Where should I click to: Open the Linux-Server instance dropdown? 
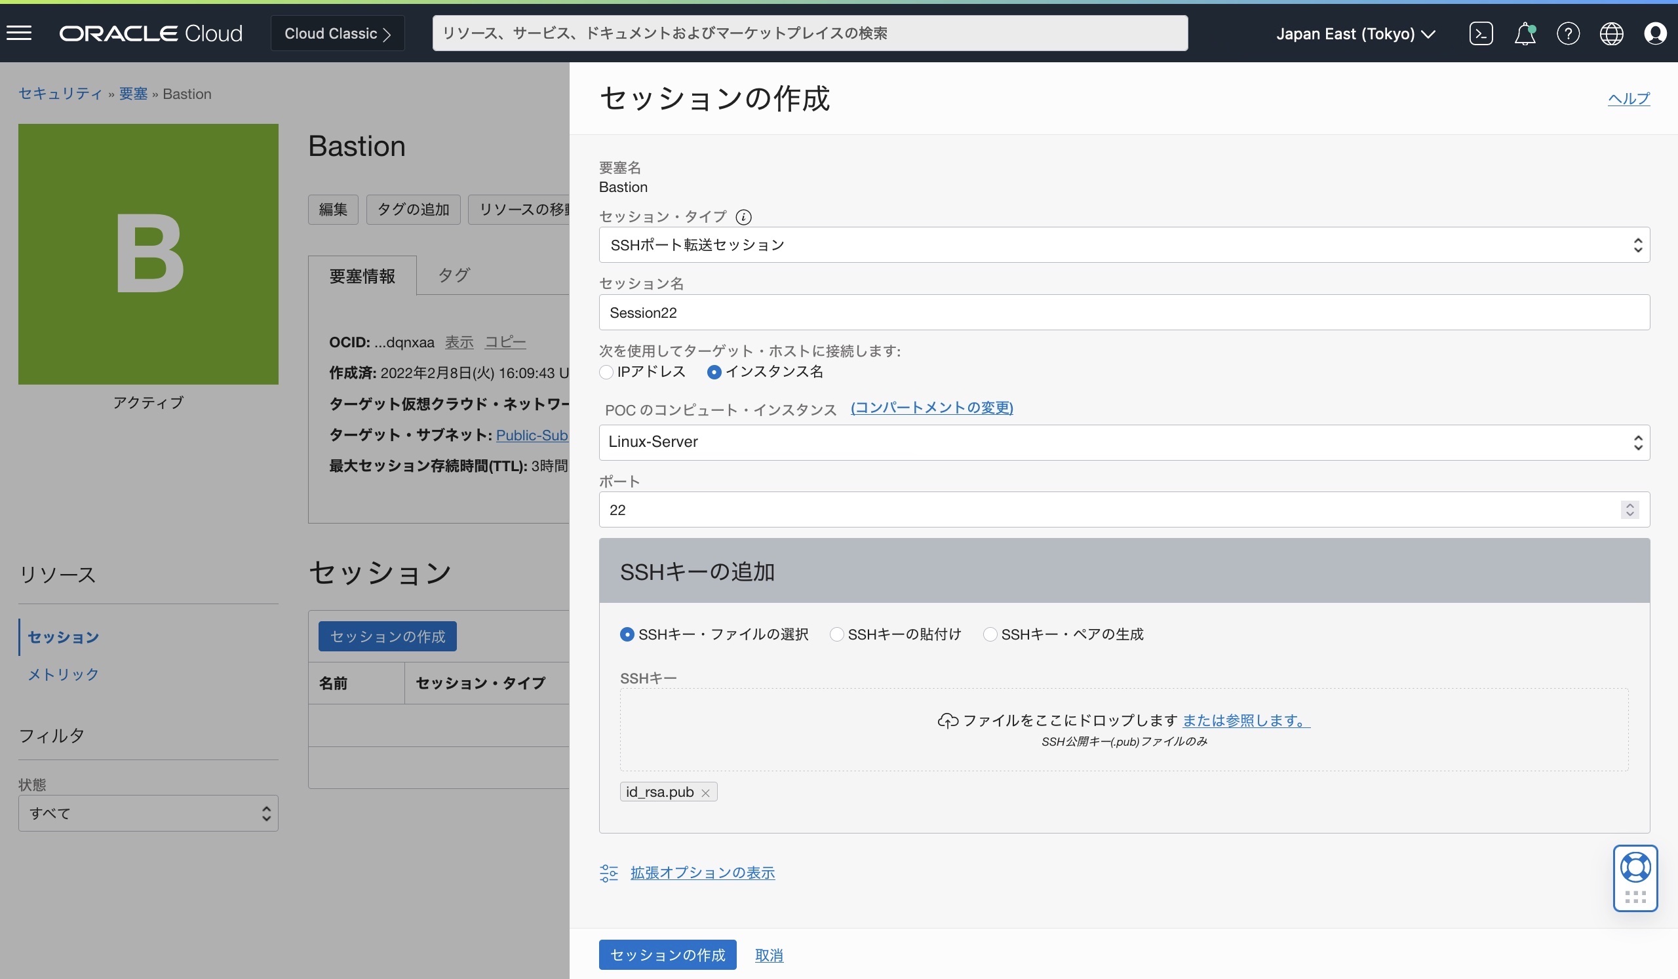(1637, 442)
